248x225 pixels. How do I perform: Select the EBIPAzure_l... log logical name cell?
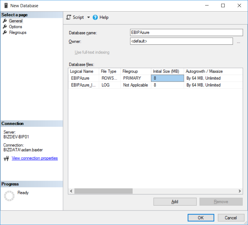click(x=84, y=85)
